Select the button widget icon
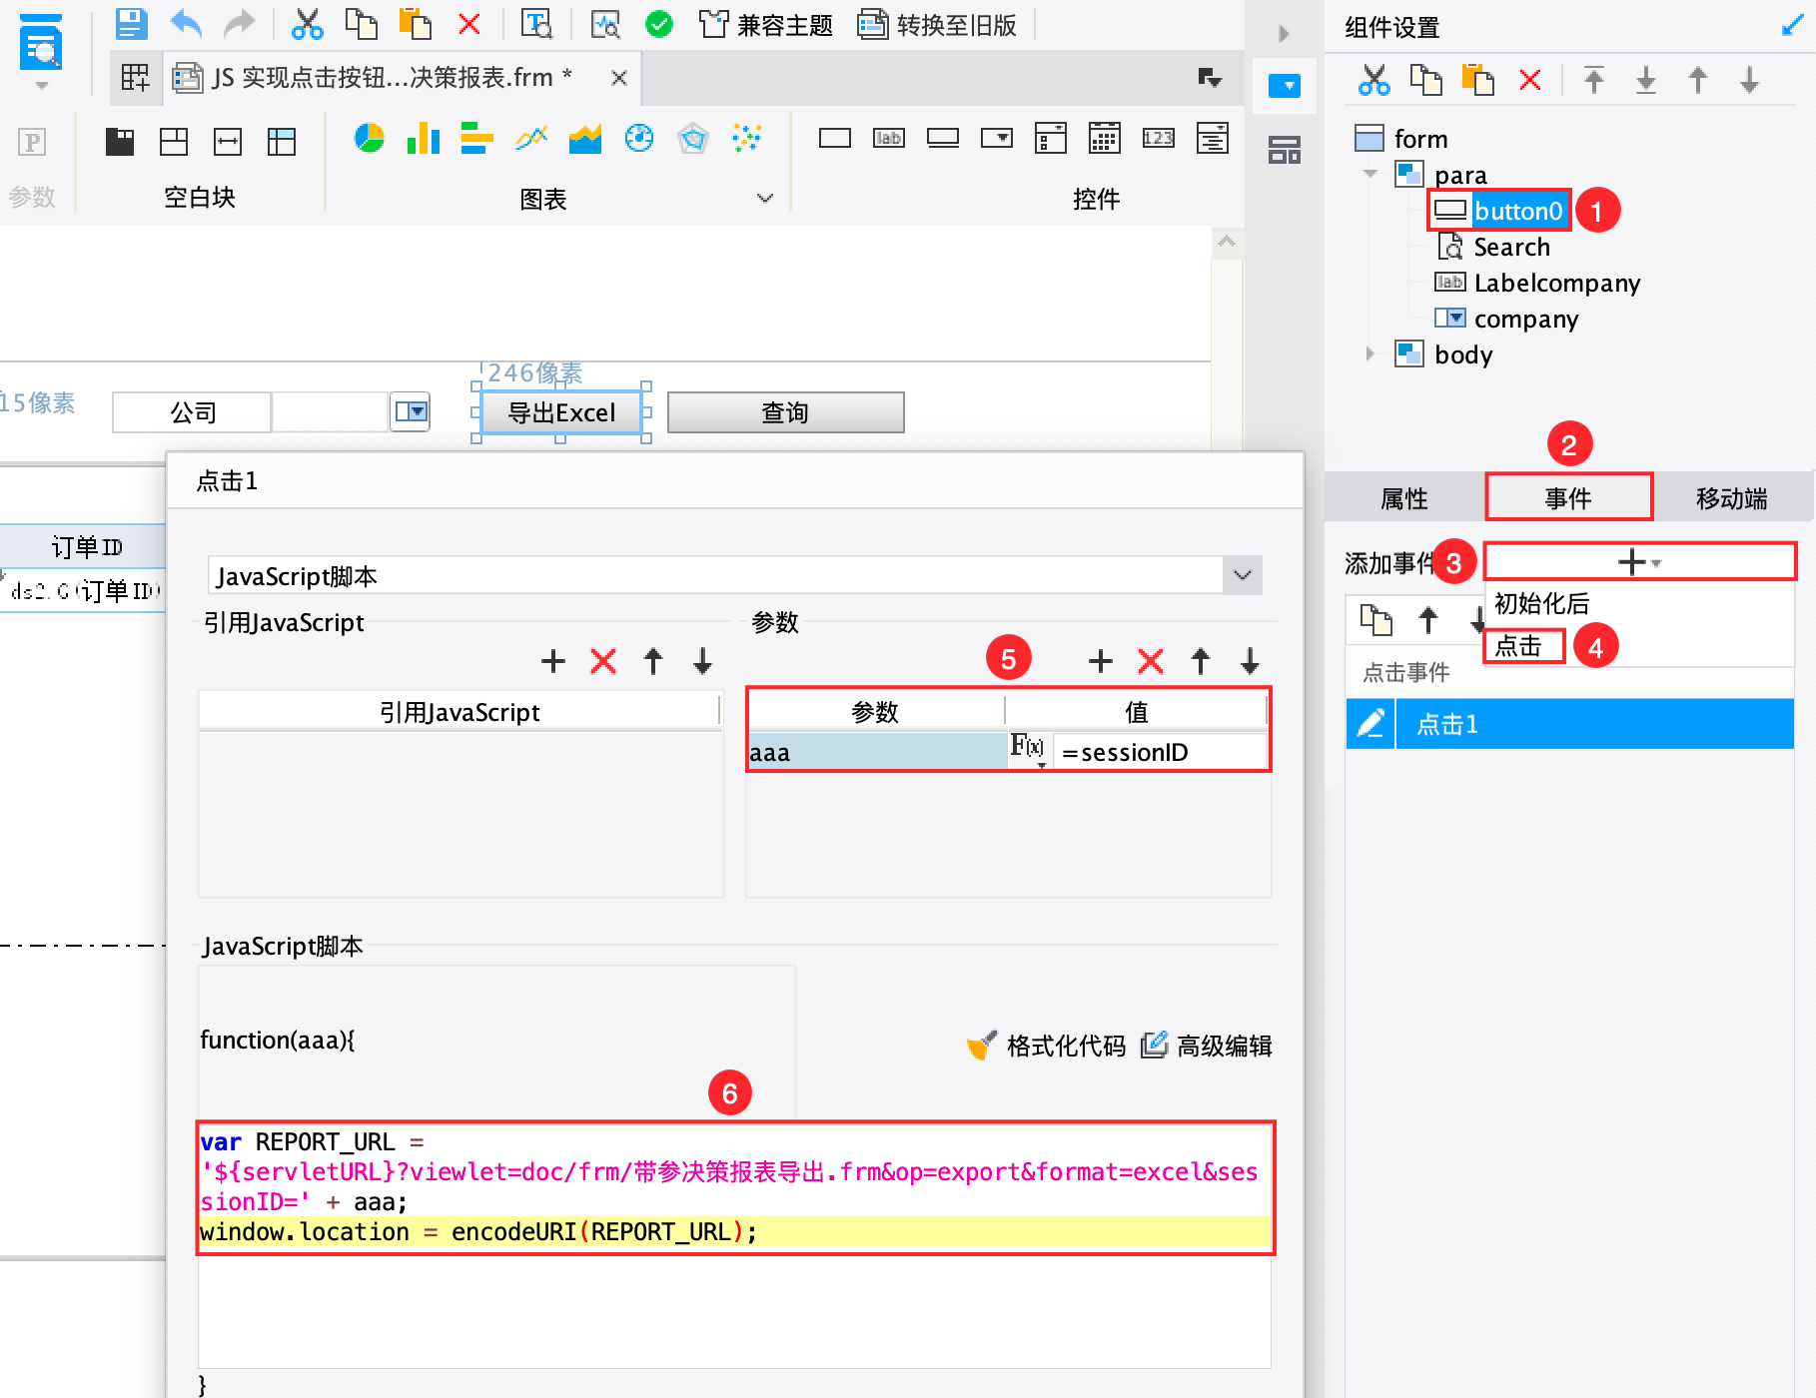 point(943,138)
